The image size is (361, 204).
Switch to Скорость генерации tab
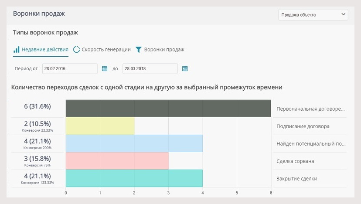(106, 50)
